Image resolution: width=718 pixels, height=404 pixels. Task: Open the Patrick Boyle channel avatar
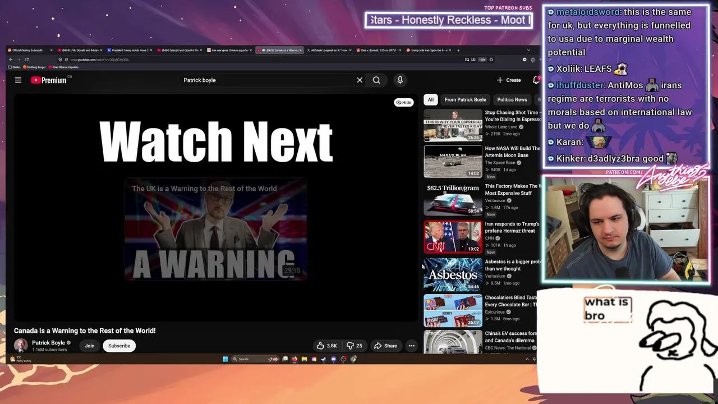click(21, 346)
